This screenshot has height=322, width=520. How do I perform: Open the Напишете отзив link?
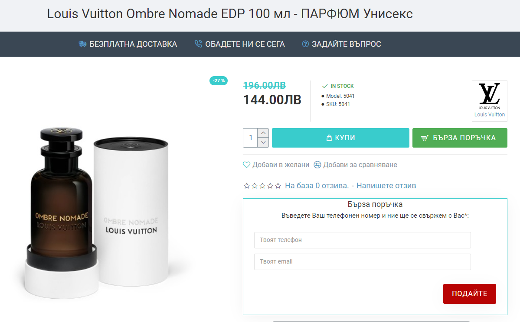click(386, 186)
